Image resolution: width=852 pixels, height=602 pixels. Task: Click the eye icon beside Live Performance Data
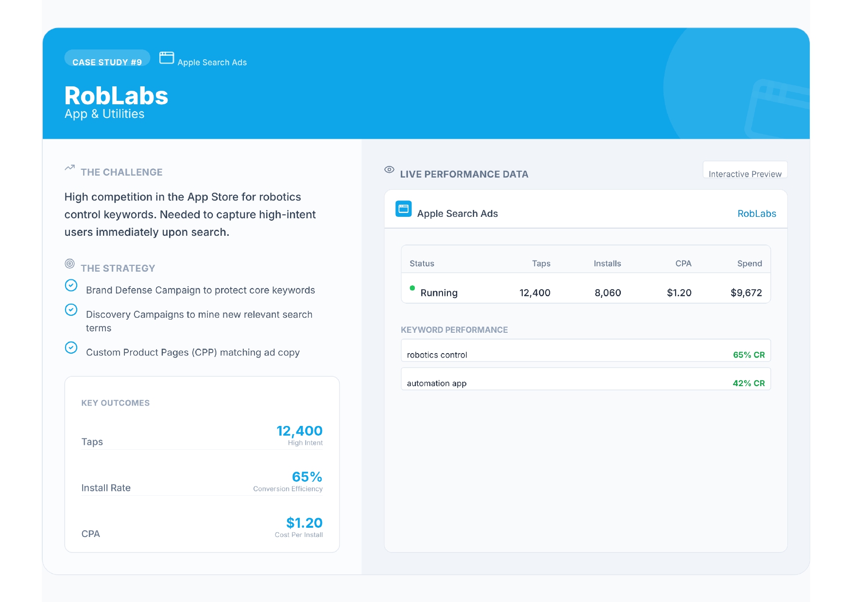tap(389, 169)
